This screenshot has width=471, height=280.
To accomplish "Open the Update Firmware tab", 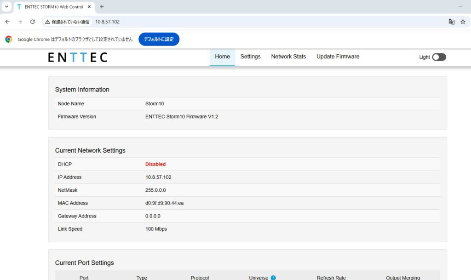I will click(338, 57).
